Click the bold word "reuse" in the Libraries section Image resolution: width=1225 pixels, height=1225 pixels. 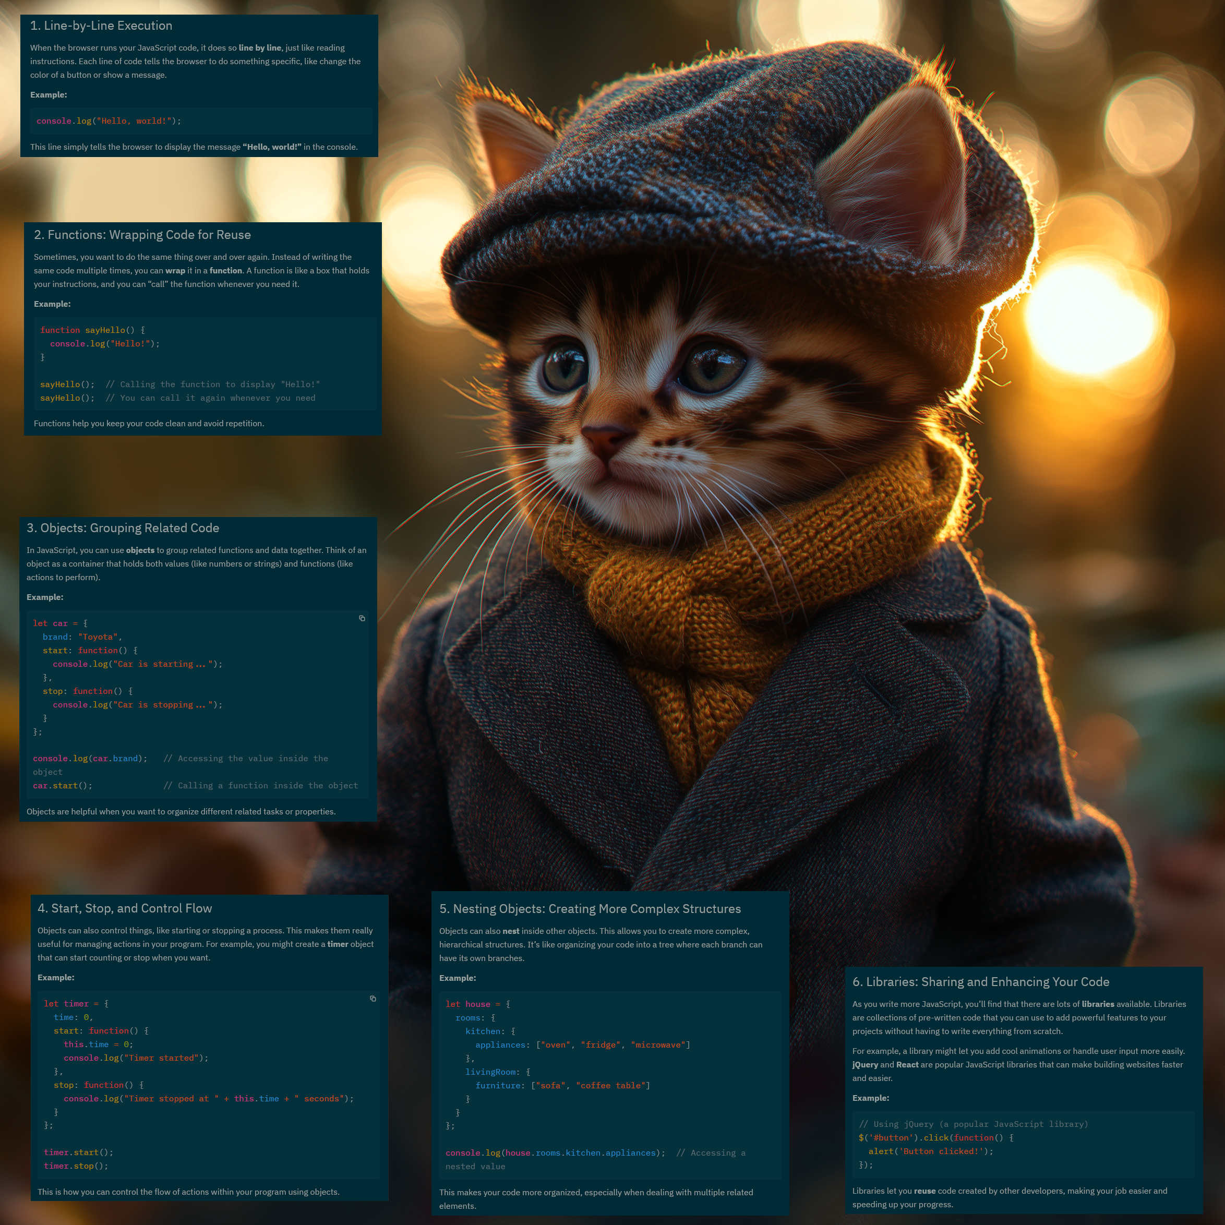tap(924, 1192)
